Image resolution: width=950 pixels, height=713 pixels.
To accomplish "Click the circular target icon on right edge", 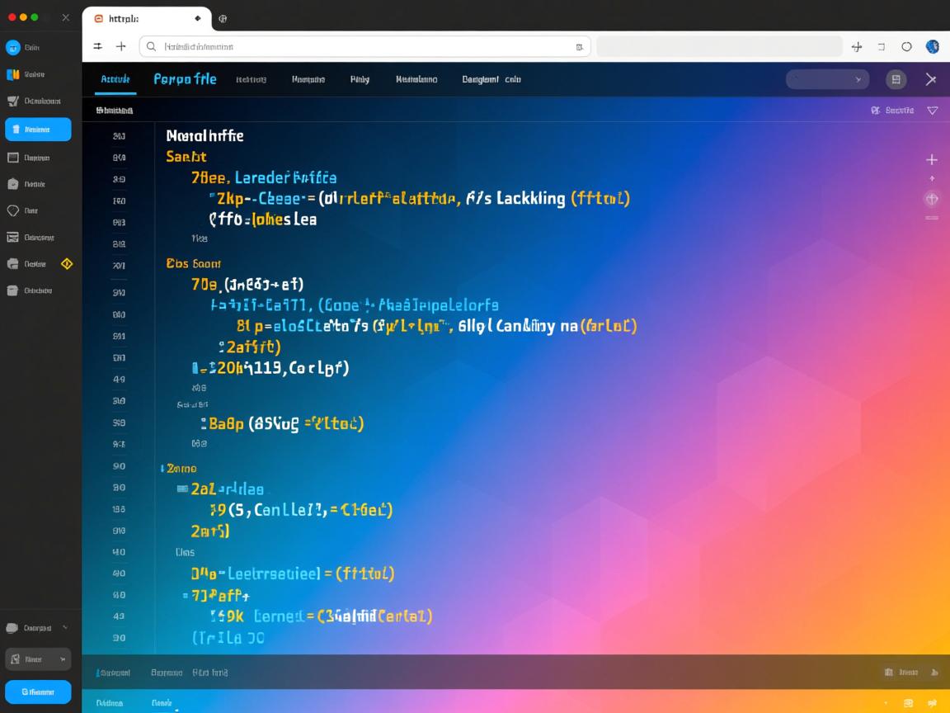I will click(x=932, y=199).
